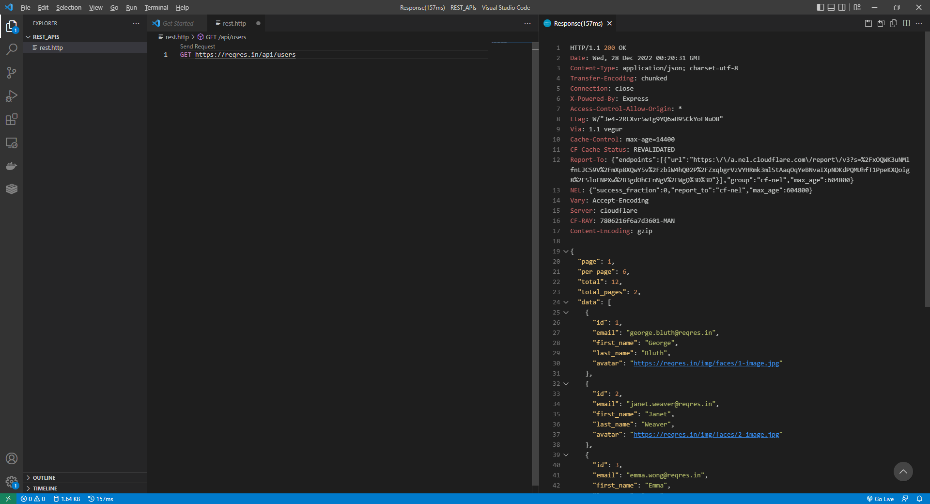Open the Explorer view in activity bar
The width and height of the screenshot is (930, 504).
[x=12, y=26]
